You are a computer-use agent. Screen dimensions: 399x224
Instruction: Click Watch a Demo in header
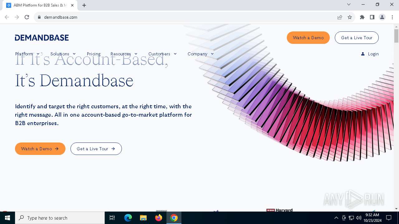[308, 38]
